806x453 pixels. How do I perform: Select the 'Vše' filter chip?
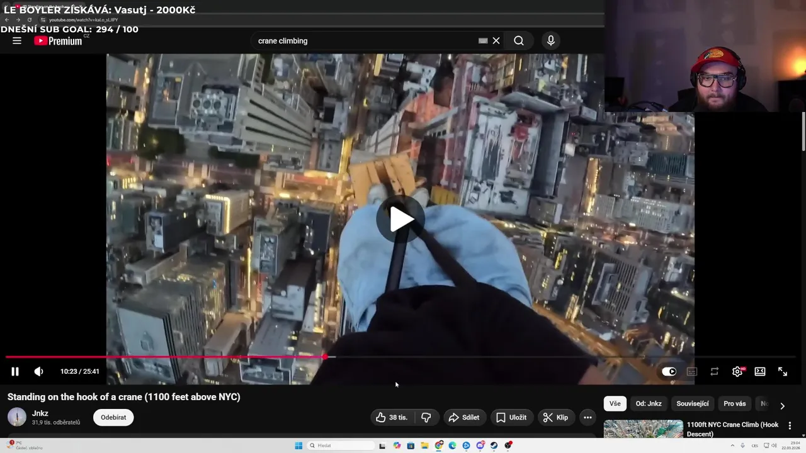point(615,404)
